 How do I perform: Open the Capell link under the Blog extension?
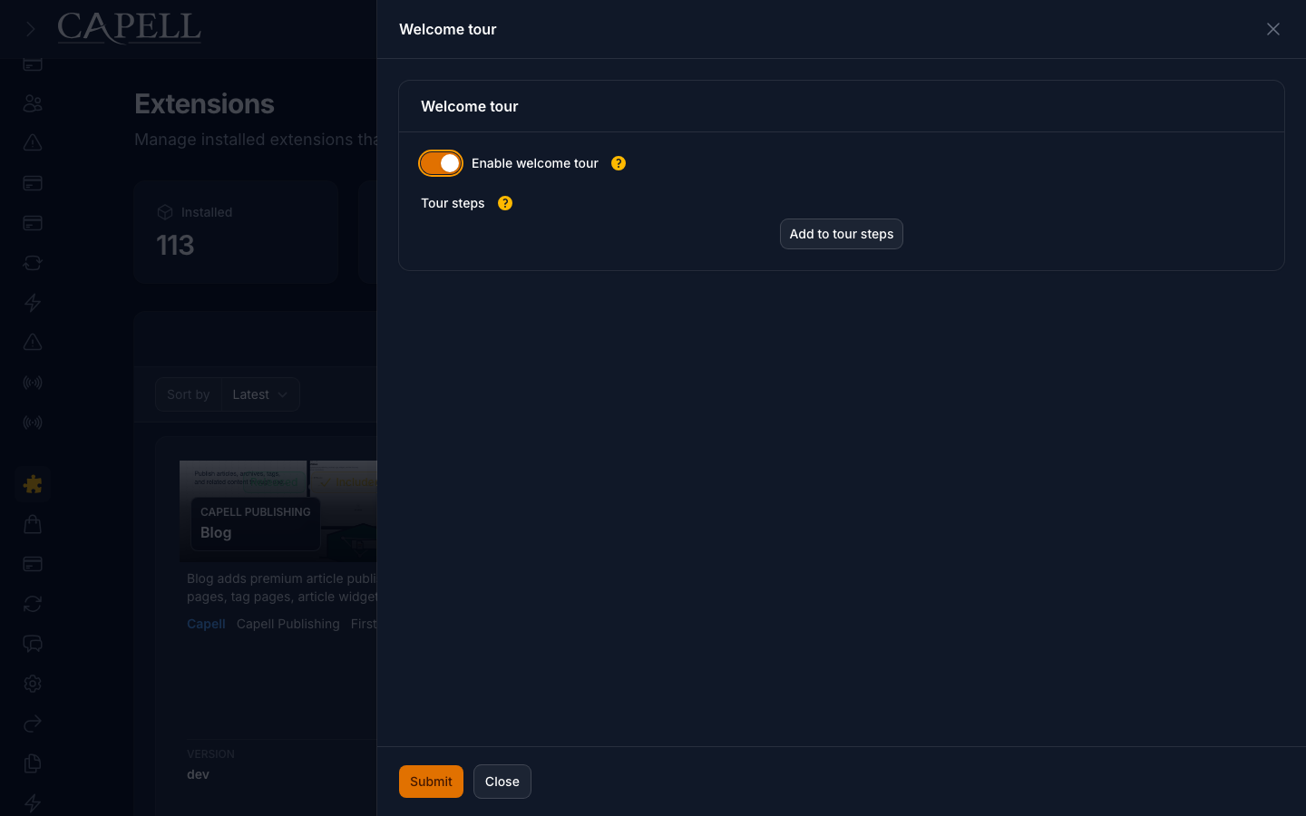tap(206, 624)
